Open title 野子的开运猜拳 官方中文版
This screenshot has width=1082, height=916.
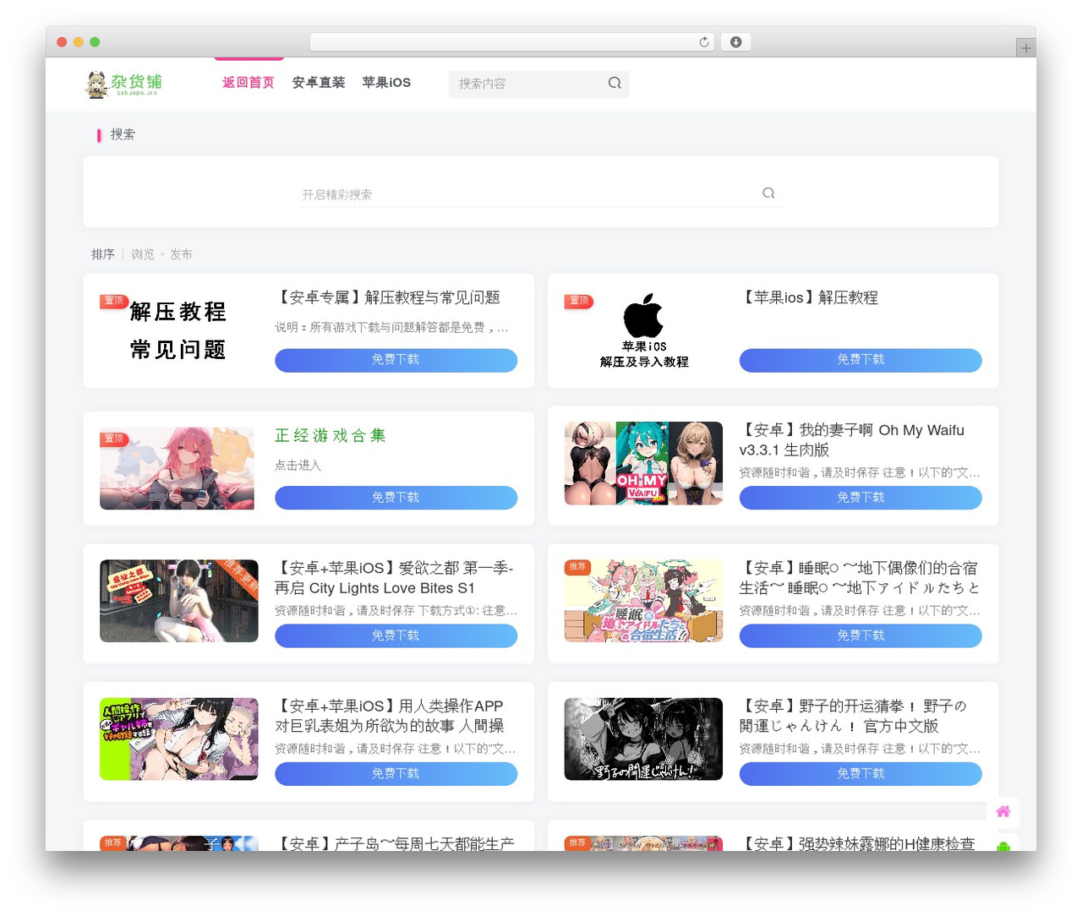pyautogui.click(x=853, y=716)
